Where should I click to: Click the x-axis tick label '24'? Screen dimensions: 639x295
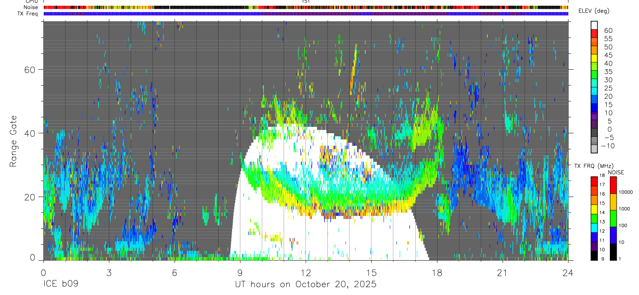tap(568, 273)
